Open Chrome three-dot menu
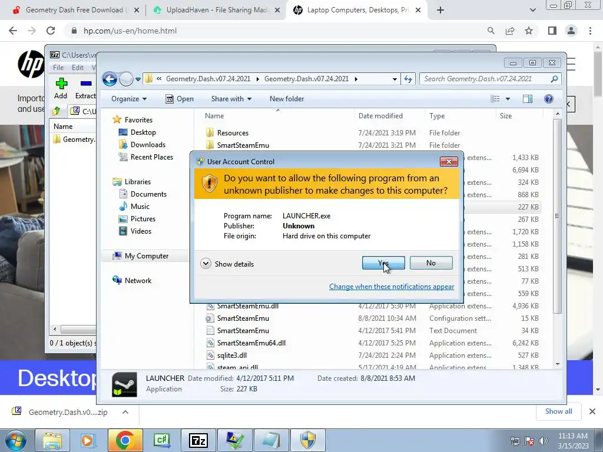Image resolution: width=603 pixels, height=452 pixels. [x=590, y=31]
